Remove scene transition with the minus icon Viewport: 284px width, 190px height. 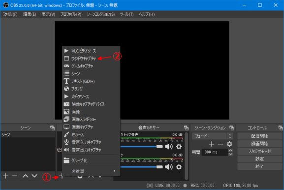pos(221,144)
